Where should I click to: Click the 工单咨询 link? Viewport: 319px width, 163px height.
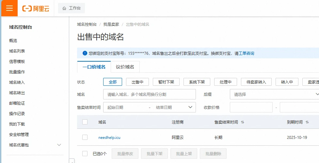247,53
